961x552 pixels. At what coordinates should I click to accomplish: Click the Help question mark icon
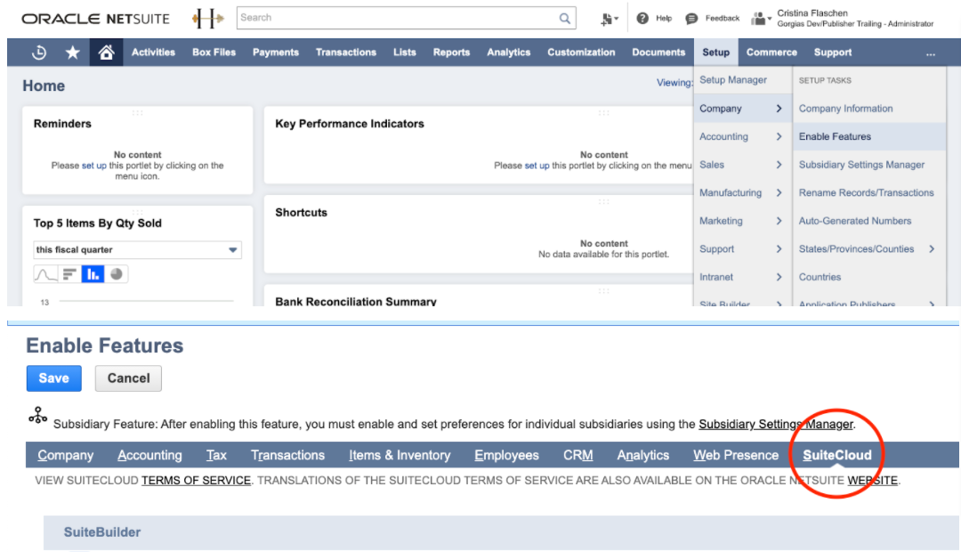click(x=642, y=19)
